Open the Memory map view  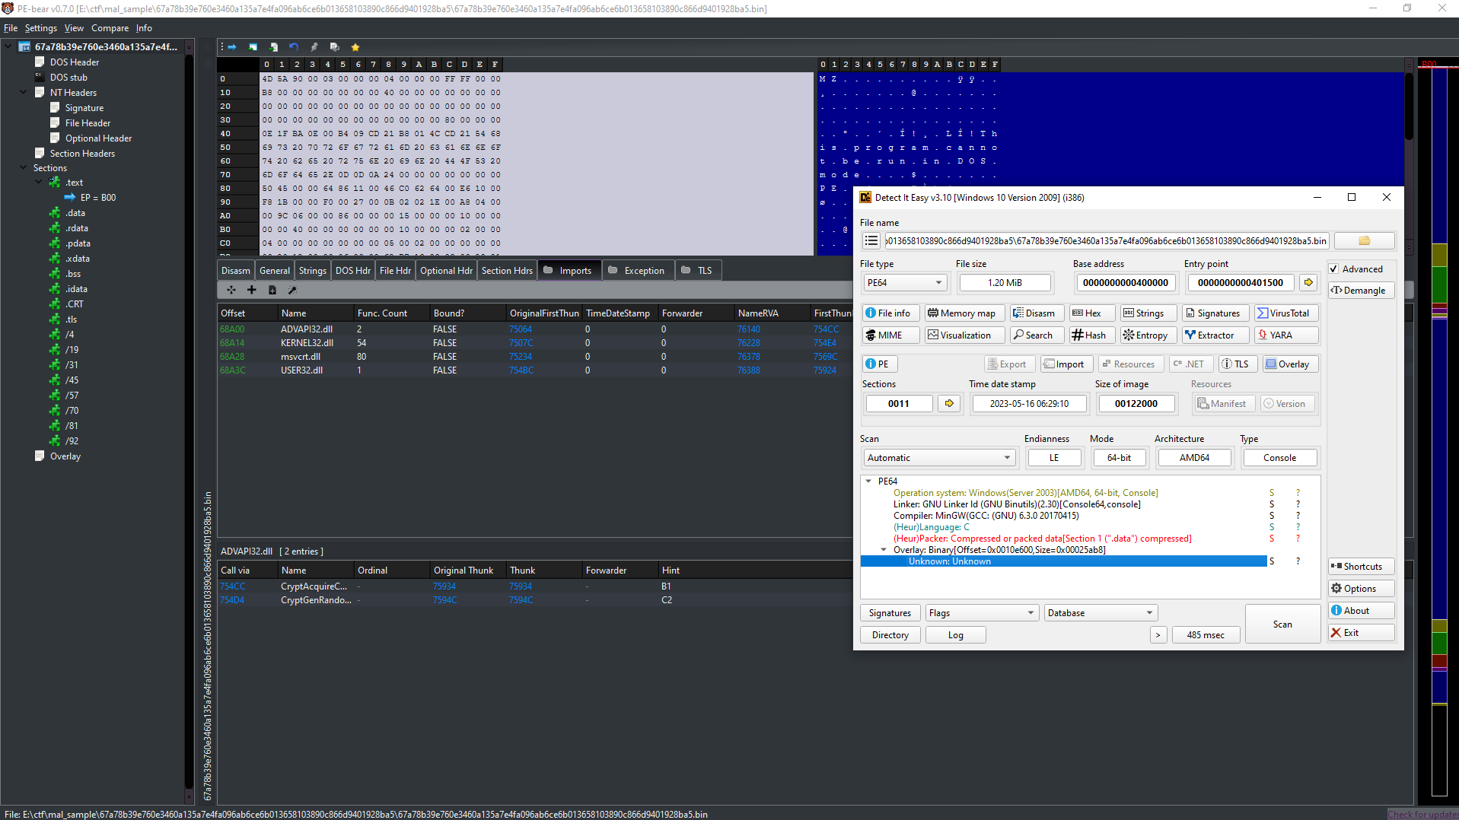point(964,313)
